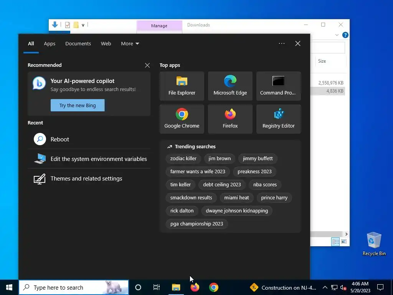
Task: Select the 4,836 KB file row
Action: point(328,91)
